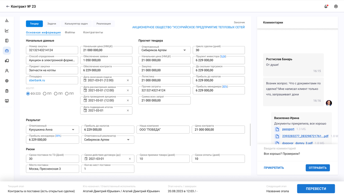Screen dimensions: 344x196
Task: Focus the Цена контракта field
Action: tap(218, 130)
